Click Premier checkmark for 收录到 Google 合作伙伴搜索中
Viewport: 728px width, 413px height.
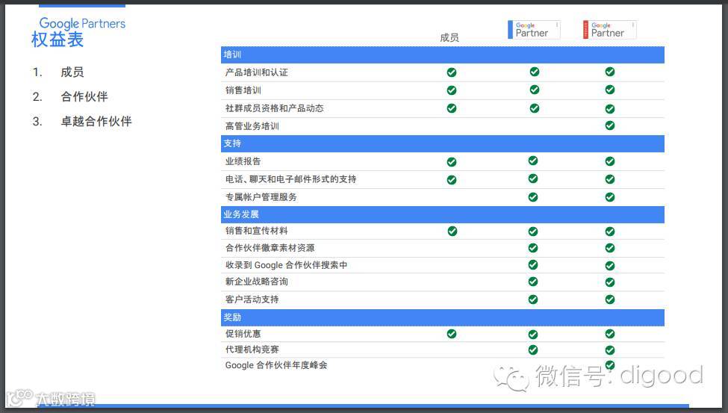(x=610, y=266)
